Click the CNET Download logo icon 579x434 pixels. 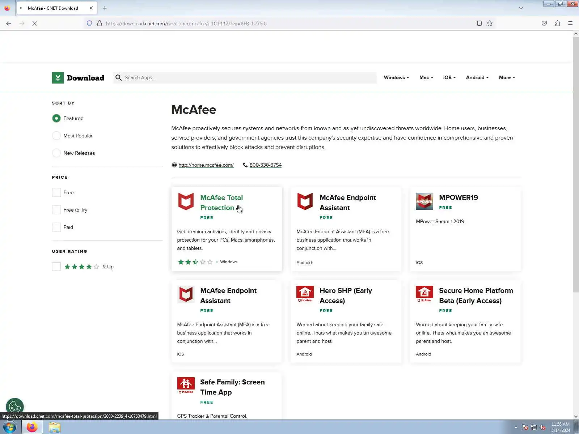coord(58,78)
